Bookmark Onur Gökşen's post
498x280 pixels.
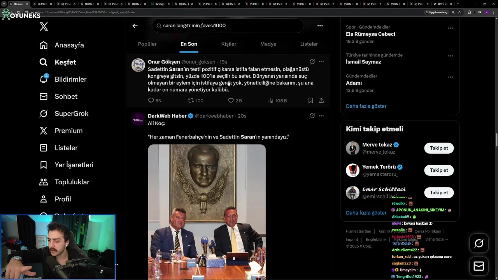tap(310, 101)
